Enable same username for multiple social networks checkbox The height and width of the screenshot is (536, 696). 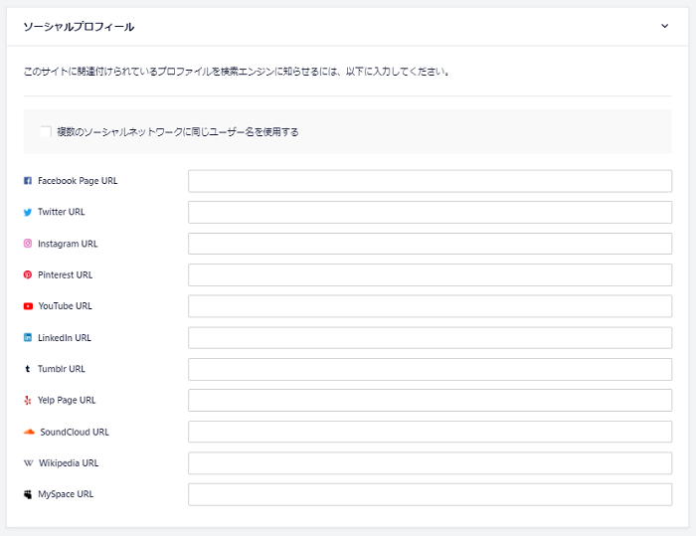(x=46, y=131)
